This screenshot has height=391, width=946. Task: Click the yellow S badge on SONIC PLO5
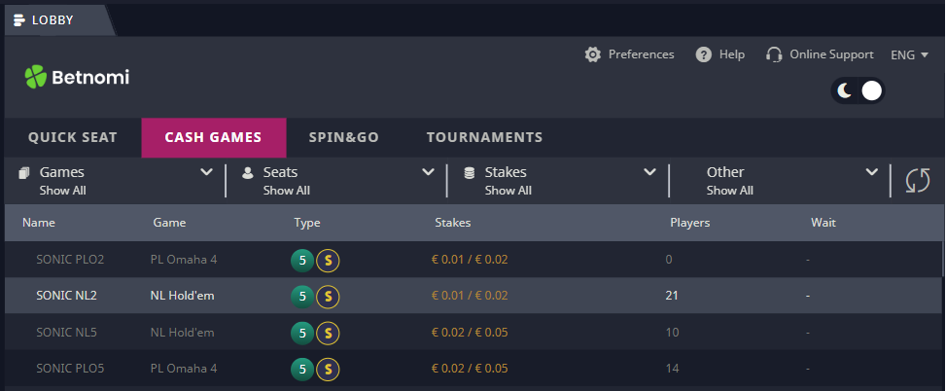pos(329,369)
